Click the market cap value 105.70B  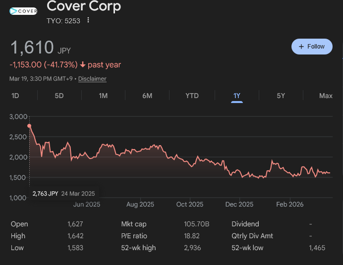[x=197, y=224]
